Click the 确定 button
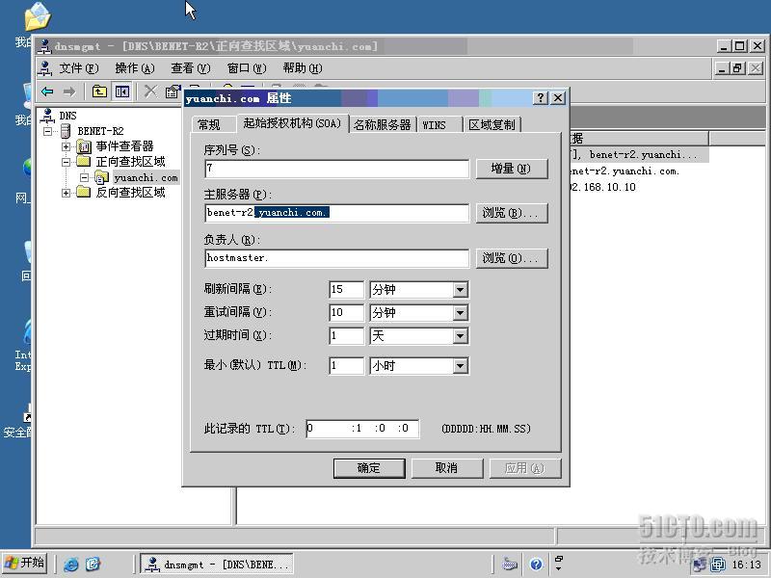Screen dimensions: 771x578 (x=369, y=468)
